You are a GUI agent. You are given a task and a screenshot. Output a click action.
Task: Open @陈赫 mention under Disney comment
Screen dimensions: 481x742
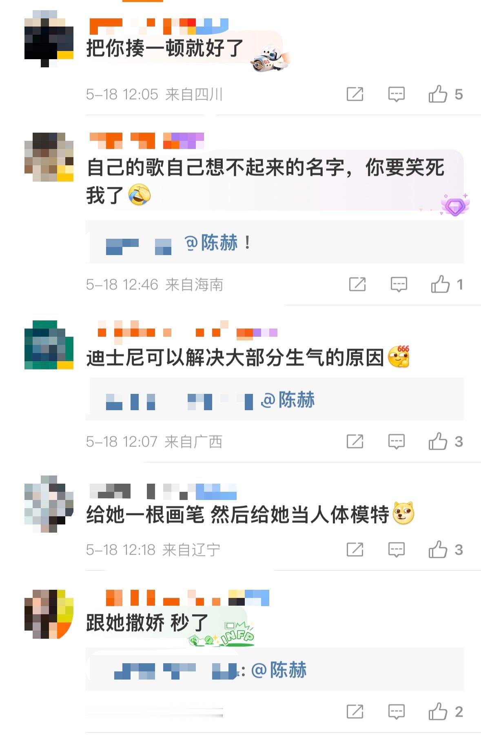click(x=288, y=400)
